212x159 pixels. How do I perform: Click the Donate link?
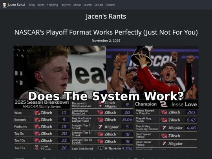pyautogui.click(x=110, y=5)
